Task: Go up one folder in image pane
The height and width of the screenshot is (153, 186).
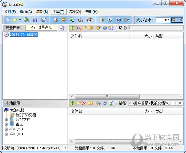Action: click(x=72, y=28)
